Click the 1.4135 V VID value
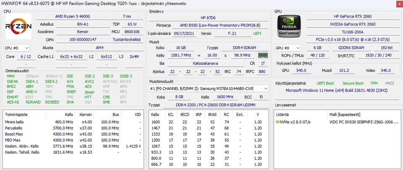 (133, 146)
